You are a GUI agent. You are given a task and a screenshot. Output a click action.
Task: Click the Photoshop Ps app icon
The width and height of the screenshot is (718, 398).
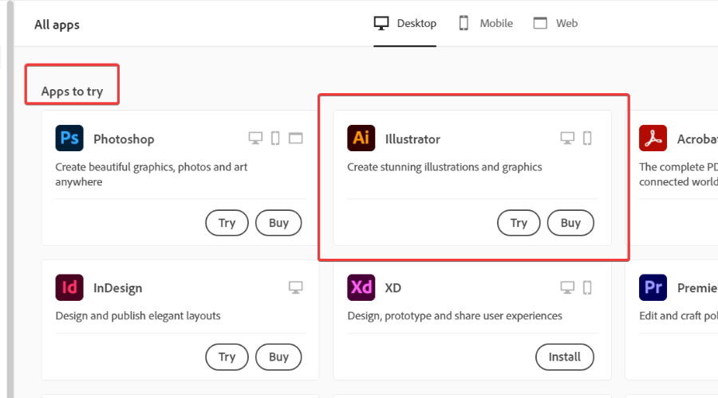[69, 138]
